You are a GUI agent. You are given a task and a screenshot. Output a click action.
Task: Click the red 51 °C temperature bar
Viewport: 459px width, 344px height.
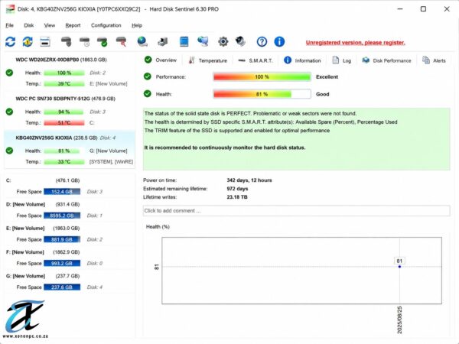pos(64,123)
